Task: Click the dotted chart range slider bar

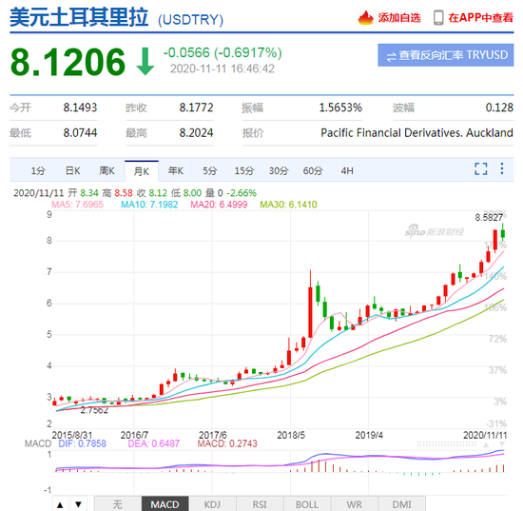Action: click(x=447, y=443)
